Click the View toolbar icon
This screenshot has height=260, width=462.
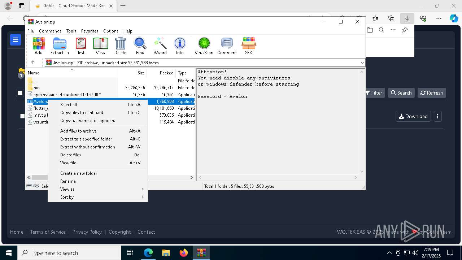click(x=100, y=46)
